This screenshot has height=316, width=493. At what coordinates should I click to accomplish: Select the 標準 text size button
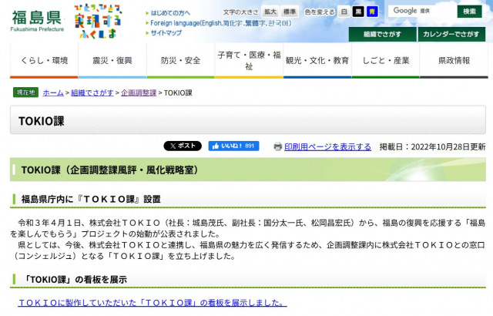click(290, 12)
